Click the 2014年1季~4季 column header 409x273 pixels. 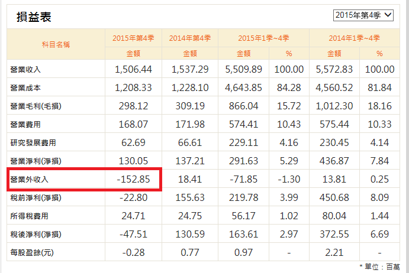click(x=354, y=38)
